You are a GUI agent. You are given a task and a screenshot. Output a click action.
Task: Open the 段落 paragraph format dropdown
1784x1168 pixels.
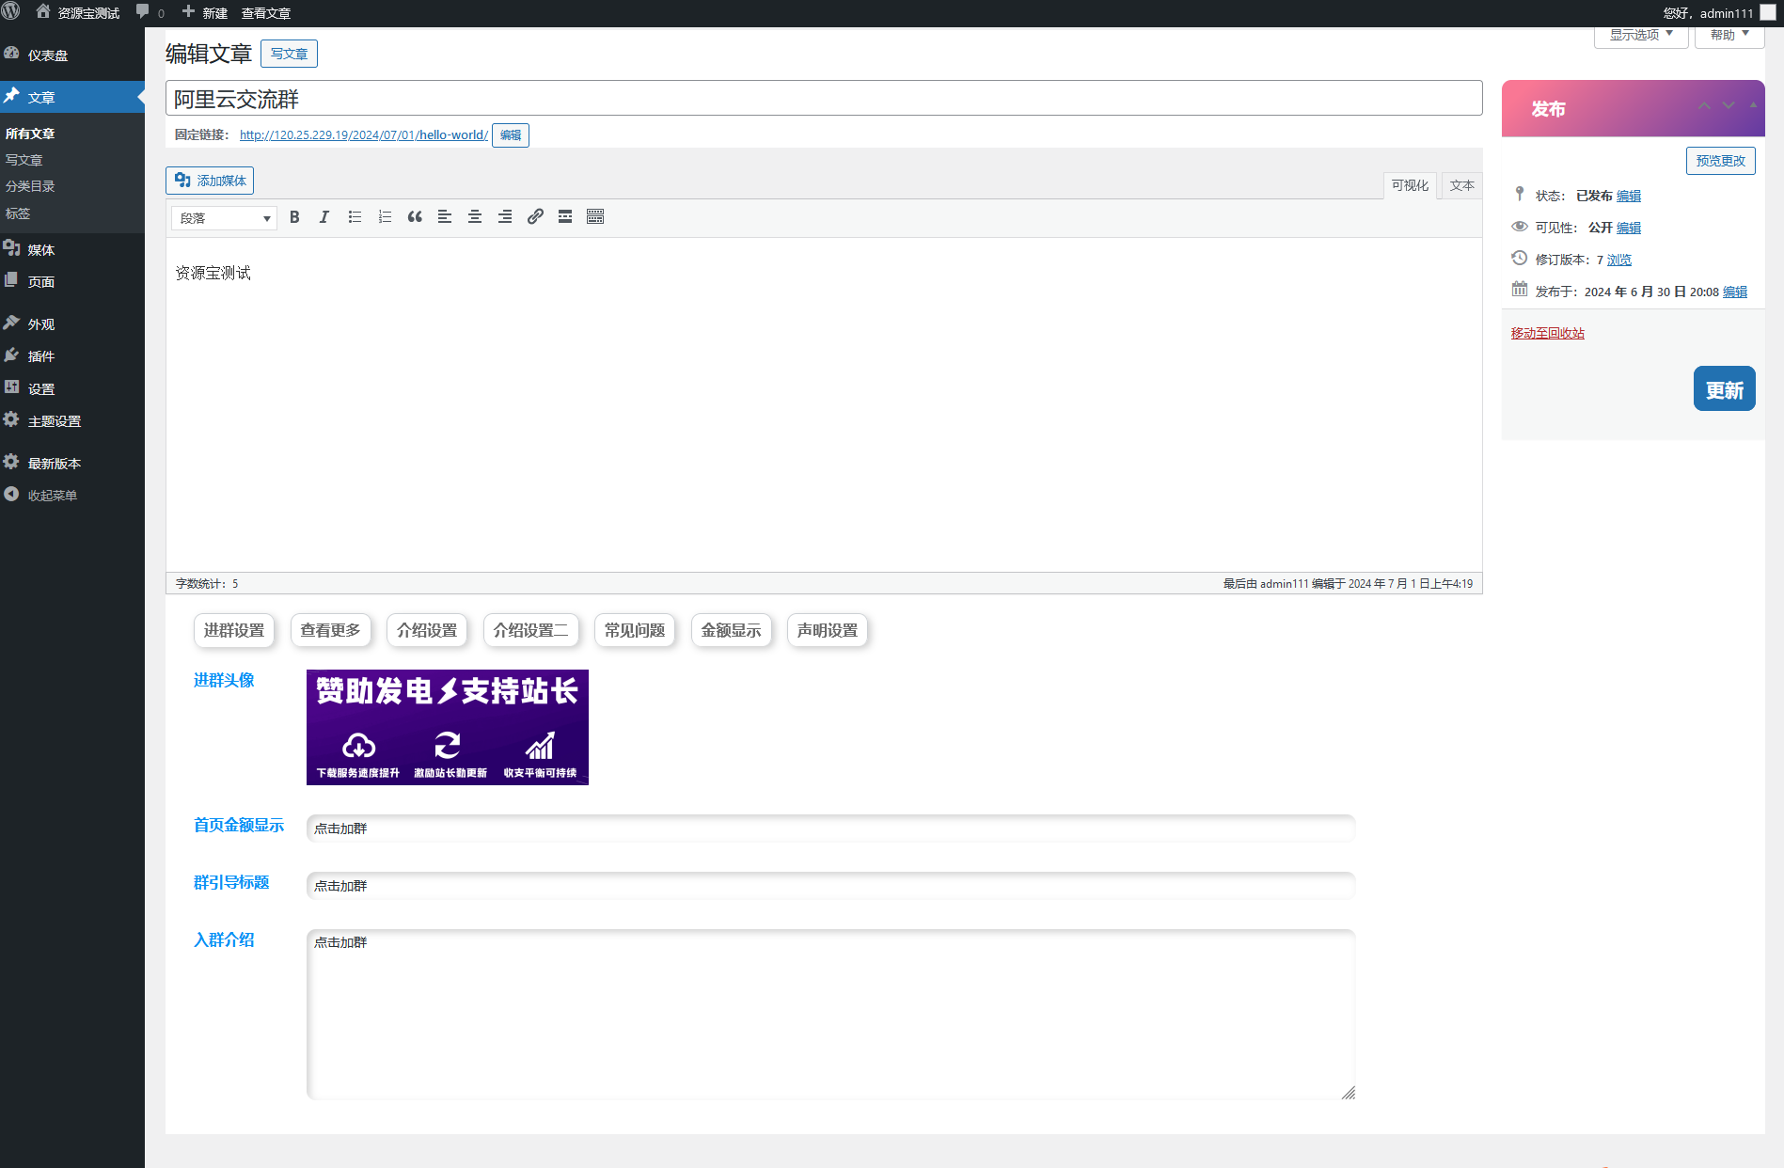coord(224,218)
